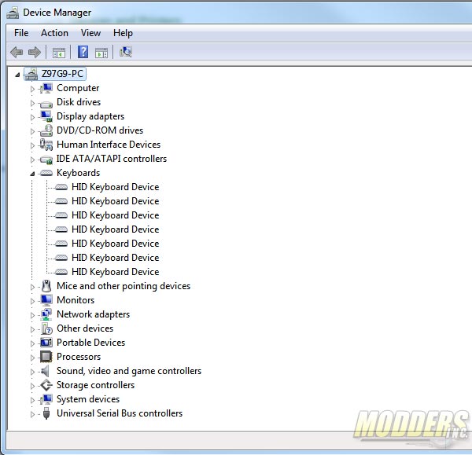The height and width of the screenshot is (455, 472).
Task: Expand the Display adapters arrow
Action: (32, 117)
